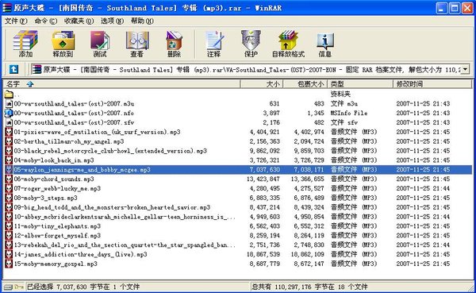The image size is (476, 293).
Task: Go up one level with the blue arrow button
Action: 13,70
